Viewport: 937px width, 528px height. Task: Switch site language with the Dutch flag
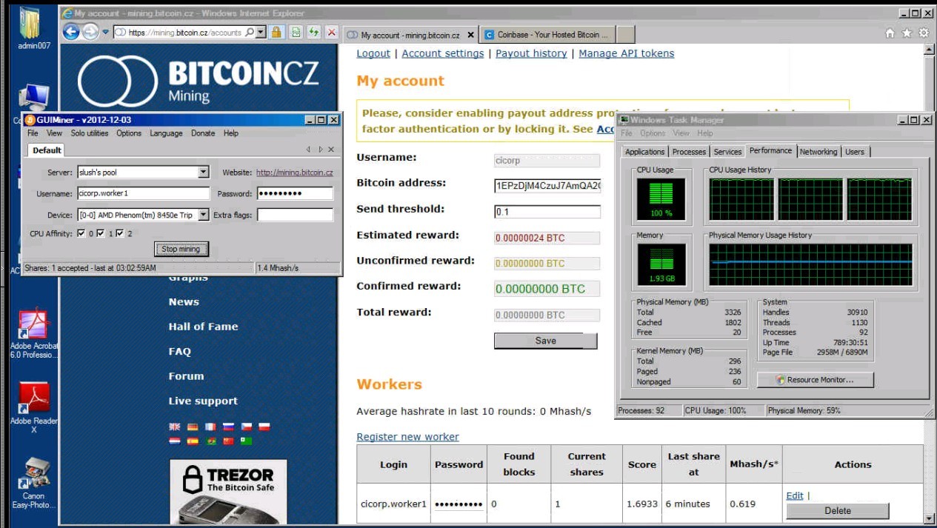click(x=175, y=441)
